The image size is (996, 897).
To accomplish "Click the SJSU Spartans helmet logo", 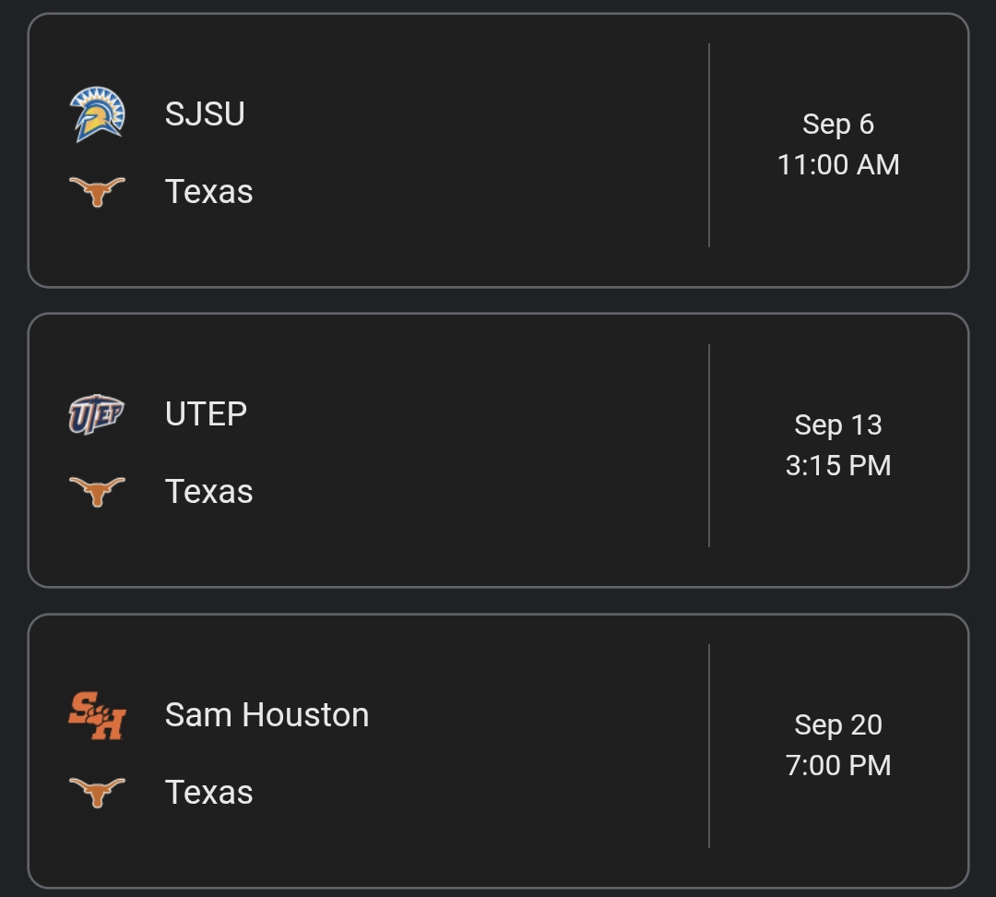I will tap(97, 114).
